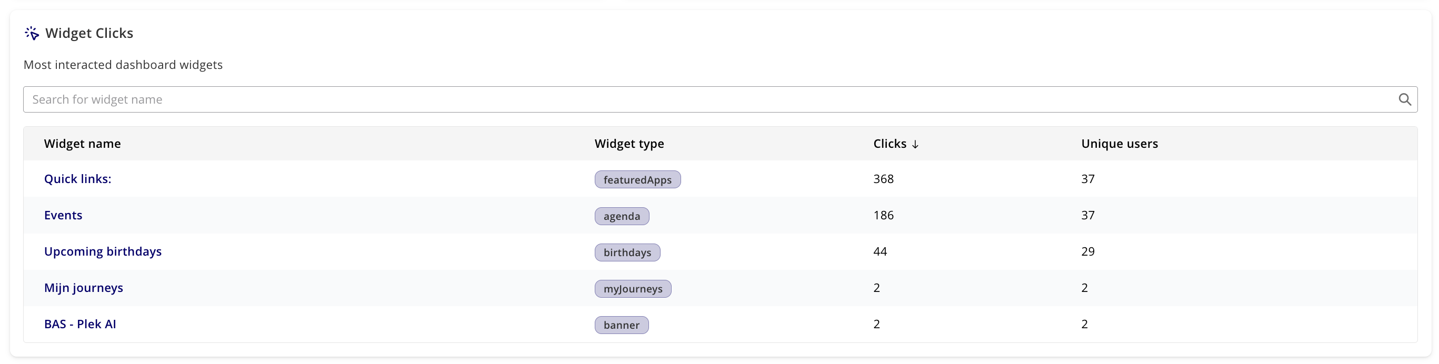Select the 186 clicks value
The image size is (1439, 364).
coord(883,215)
